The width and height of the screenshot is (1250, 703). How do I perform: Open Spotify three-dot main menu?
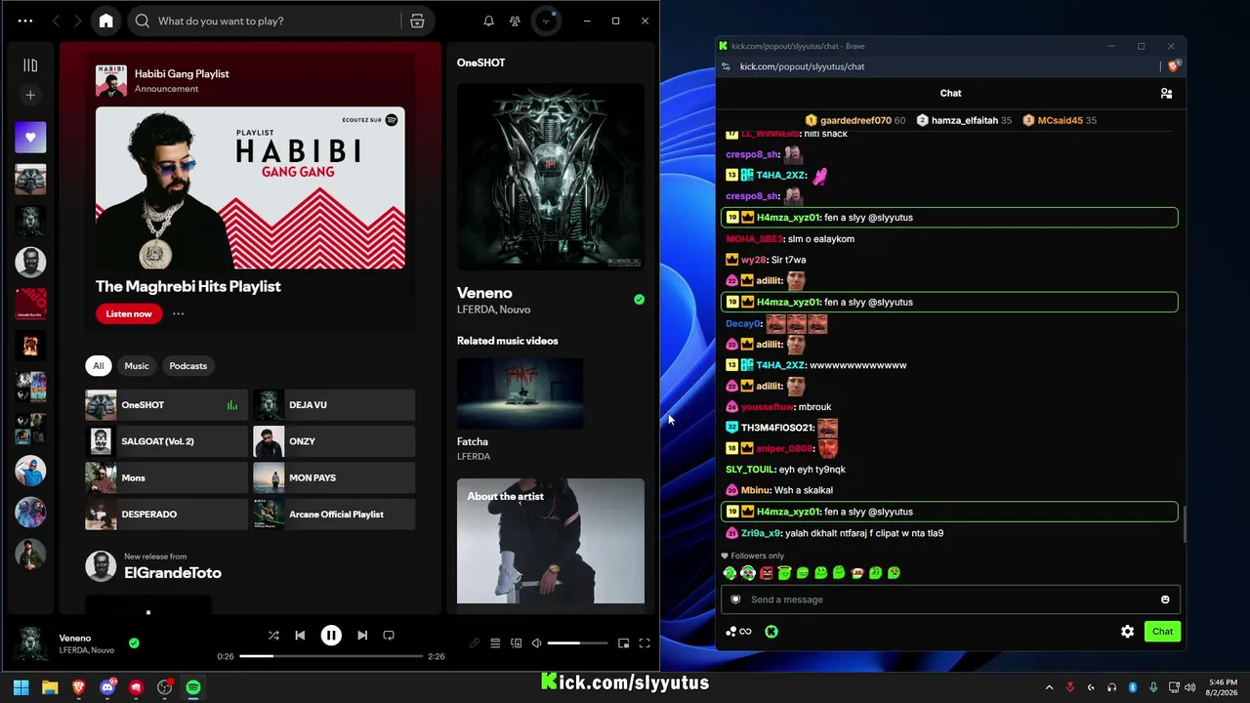pos(25,21)
